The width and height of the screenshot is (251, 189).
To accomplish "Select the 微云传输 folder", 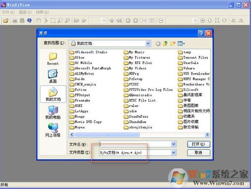I will pos(188,127).
